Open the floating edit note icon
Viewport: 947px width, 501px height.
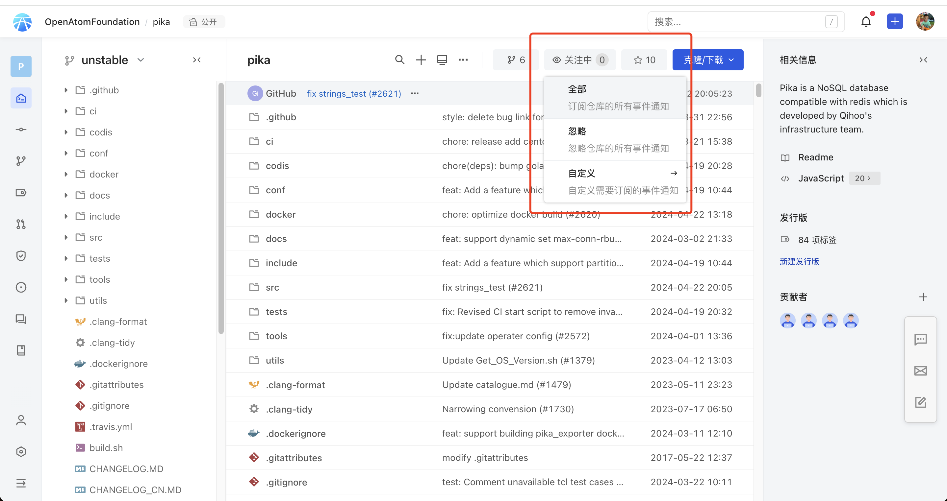920,402
